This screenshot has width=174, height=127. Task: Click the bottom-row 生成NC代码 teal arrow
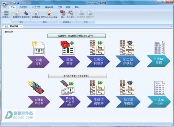click(159, 102)
